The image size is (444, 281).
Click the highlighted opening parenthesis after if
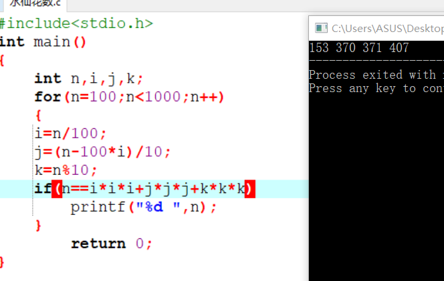[x=56, y=188]
